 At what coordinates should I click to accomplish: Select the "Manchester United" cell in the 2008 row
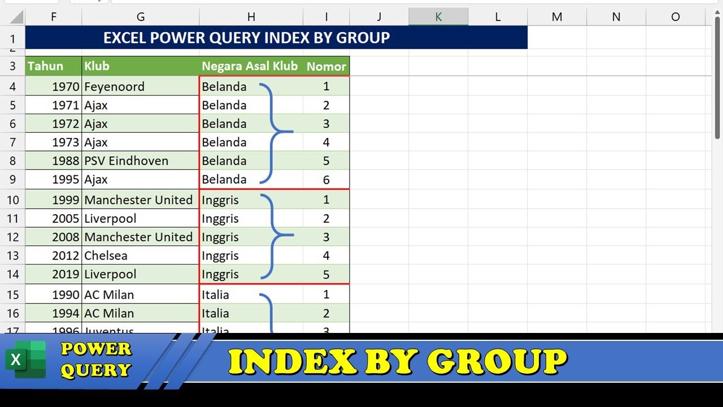point(141,237)
